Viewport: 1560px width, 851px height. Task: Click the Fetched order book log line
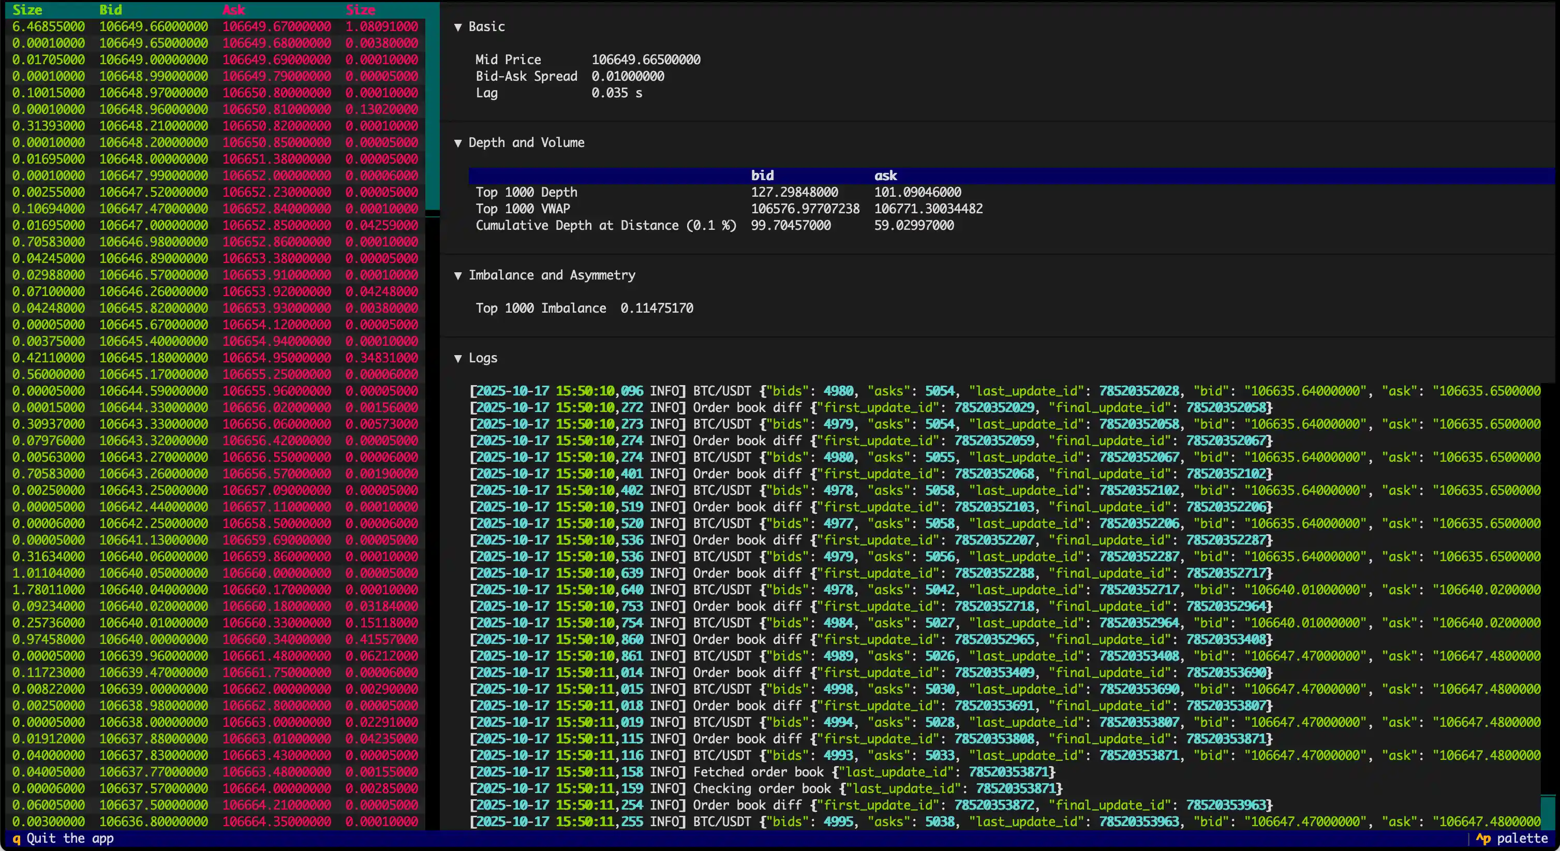(x=763, y=772)
